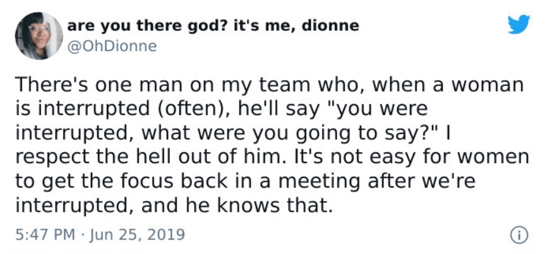Open the tweet info icon
Screen dimensions: 545x254
519,235
